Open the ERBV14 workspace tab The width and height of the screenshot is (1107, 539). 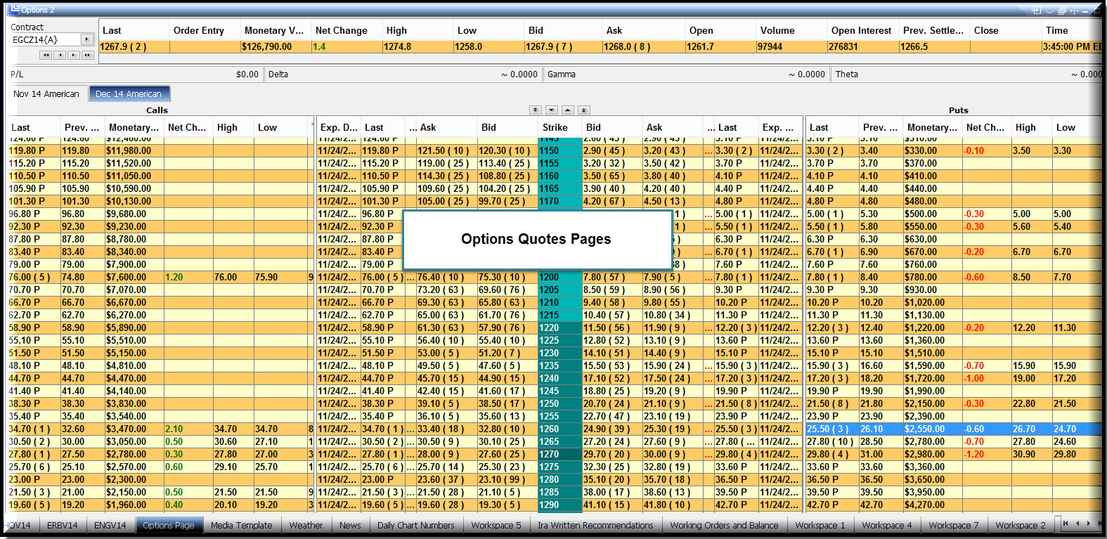pos(63,525)
